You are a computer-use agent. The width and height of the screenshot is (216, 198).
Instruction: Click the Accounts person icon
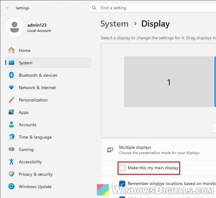[x=11, y=124]
